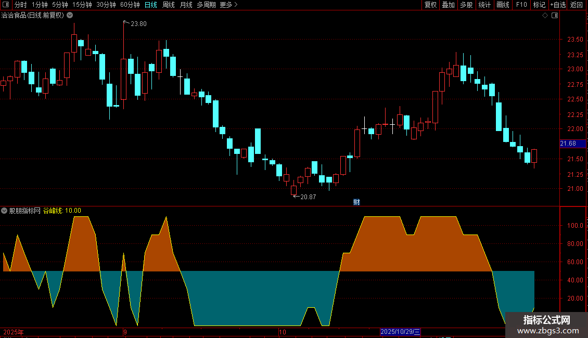Open the 统计 statistics tool
The height and width of the screenshot is (338, 588).
tap(484, 5)
